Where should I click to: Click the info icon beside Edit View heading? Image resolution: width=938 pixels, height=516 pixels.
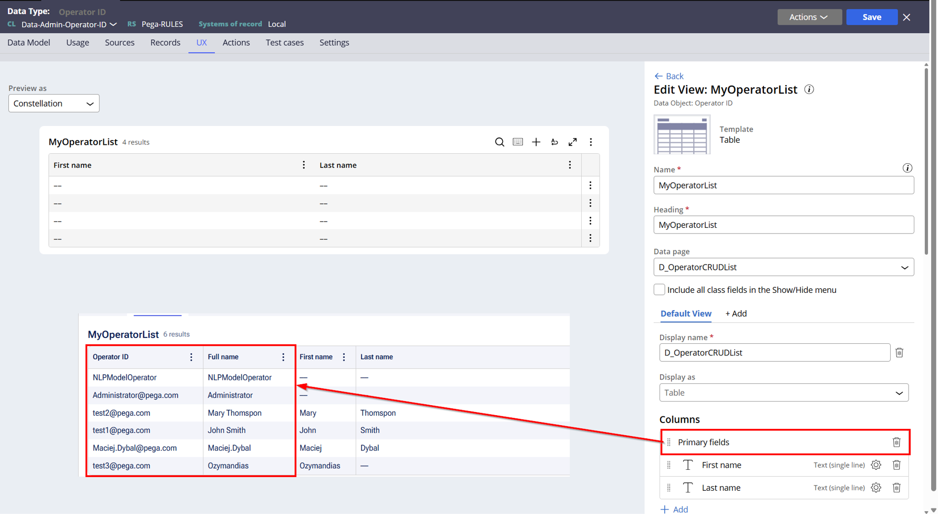coord(809,89)
